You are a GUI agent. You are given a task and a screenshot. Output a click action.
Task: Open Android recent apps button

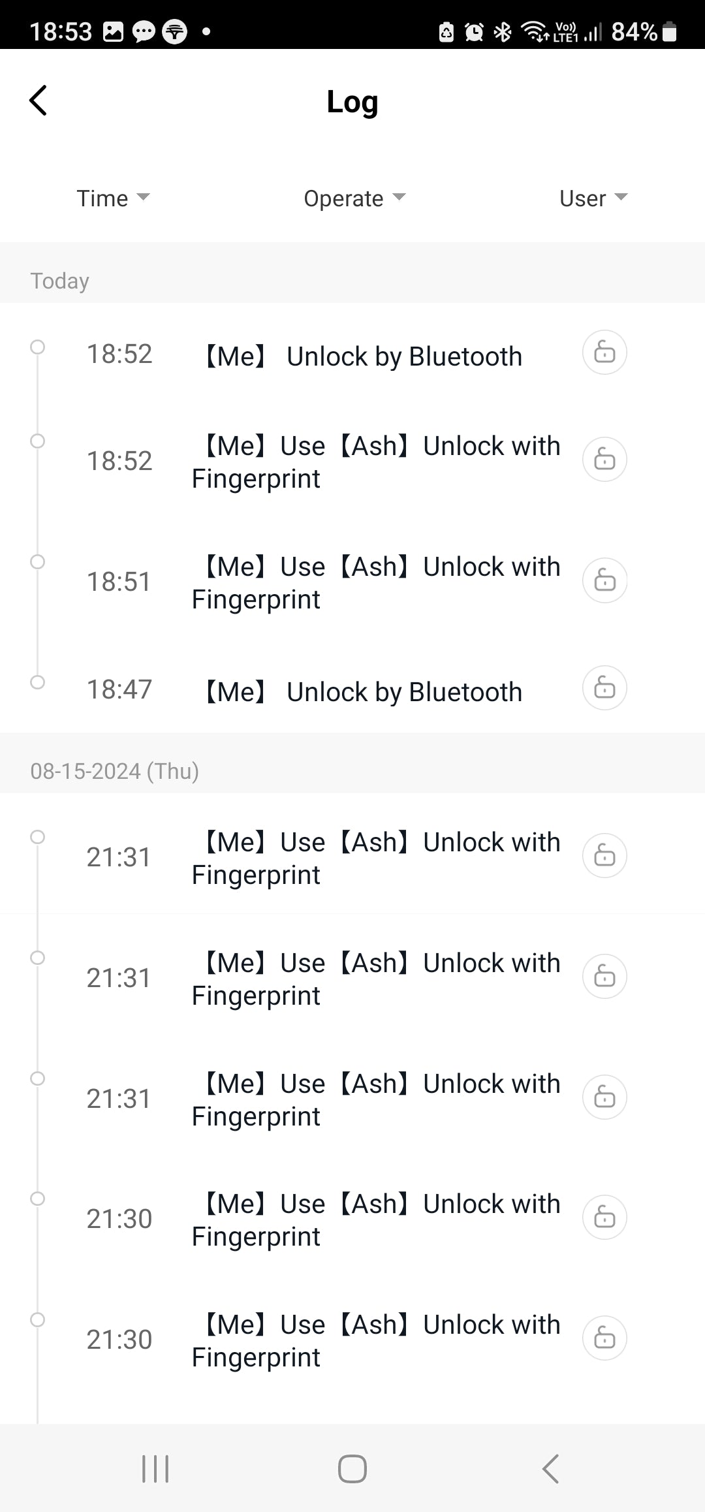coord(155,1469)
